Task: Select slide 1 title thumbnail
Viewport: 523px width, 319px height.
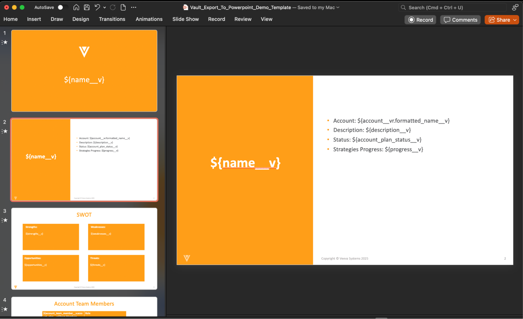Action: click(x=84, y=71)
